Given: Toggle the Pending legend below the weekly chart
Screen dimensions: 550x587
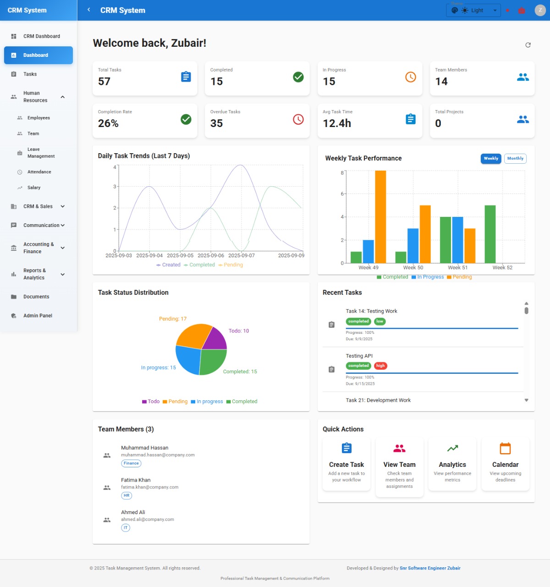Looking at the screenshot, I should point(460,277).
